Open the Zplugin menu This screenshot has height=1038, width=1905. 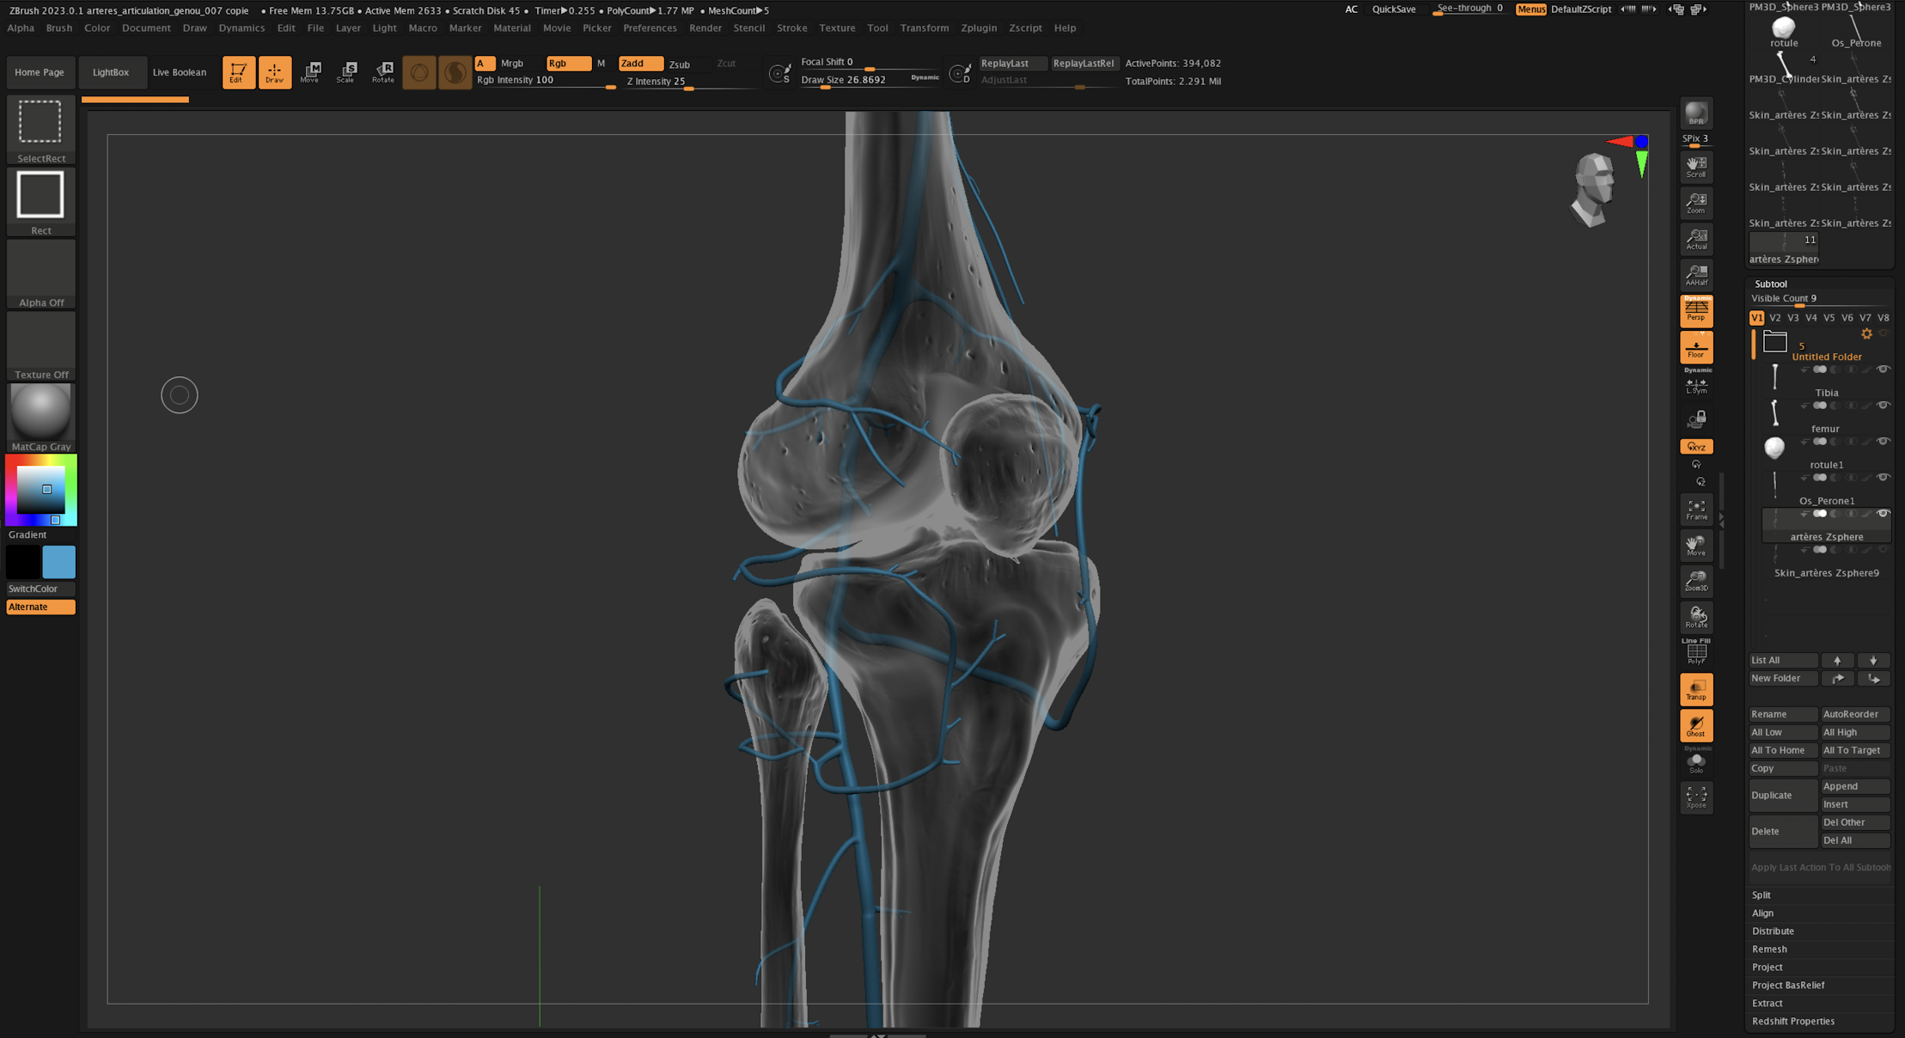pos(978,27)
